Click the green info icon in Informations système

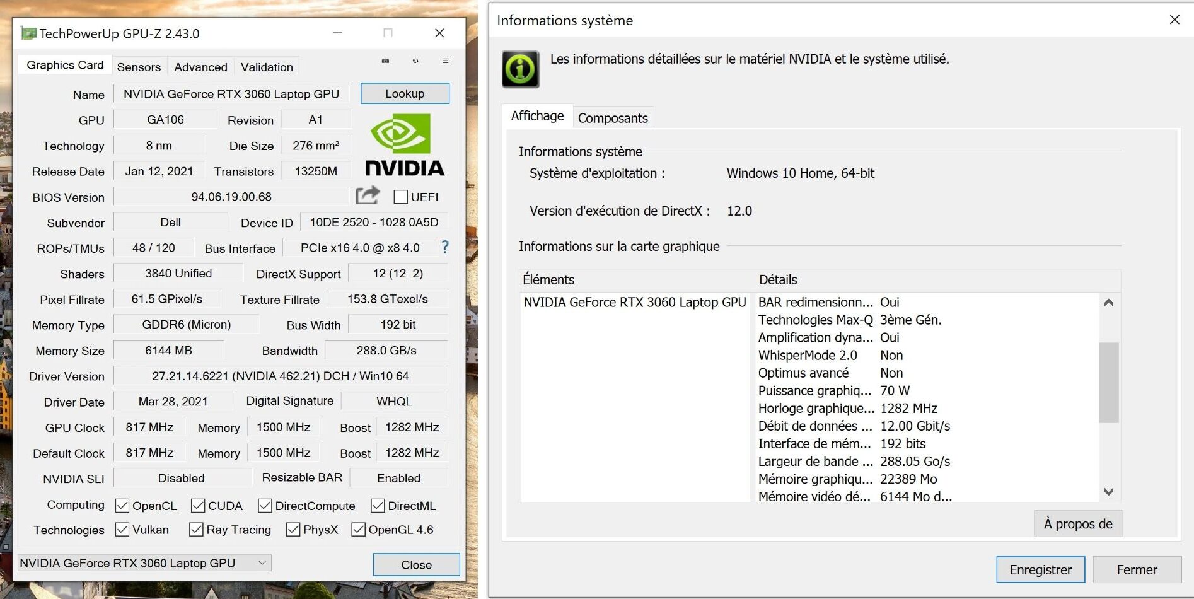519,69
